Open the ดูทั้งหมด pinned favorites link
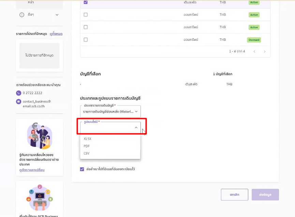 click(x=56, y=34)
